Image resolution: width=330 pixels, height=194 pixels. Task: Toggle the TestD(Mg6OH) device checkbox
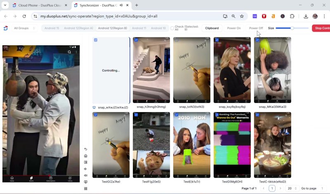click(217, 115)
